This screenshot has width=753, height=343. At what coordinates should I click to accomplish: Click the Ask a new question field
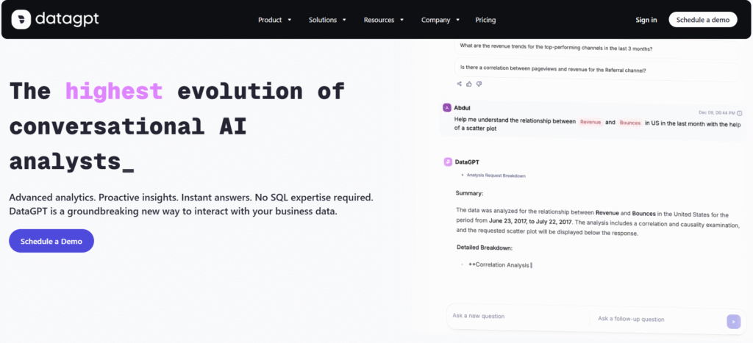pos(515,316)
